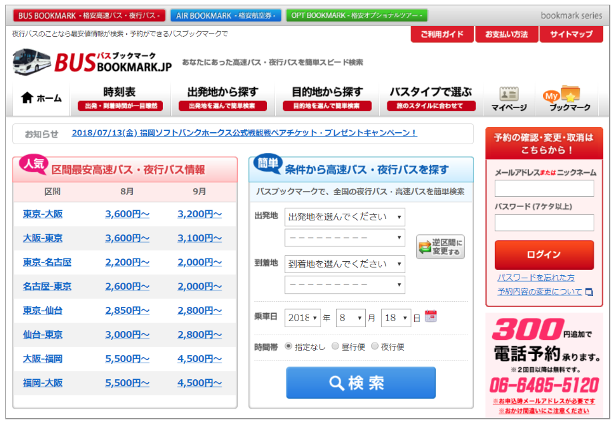Open 東京-仙台 route link
This screenshot has width=615, height=422.
pyautogui.click(x=43, y=310)
